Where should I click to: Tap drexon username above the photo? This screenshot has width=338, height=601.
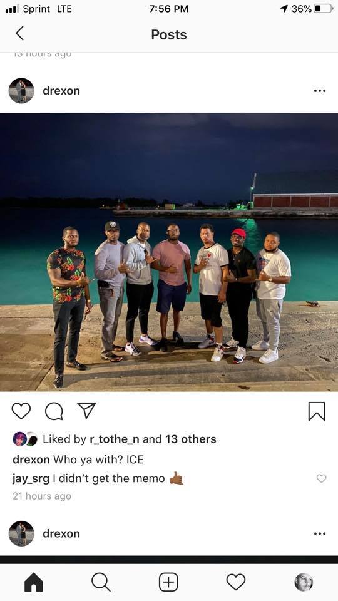click(61, 91)
